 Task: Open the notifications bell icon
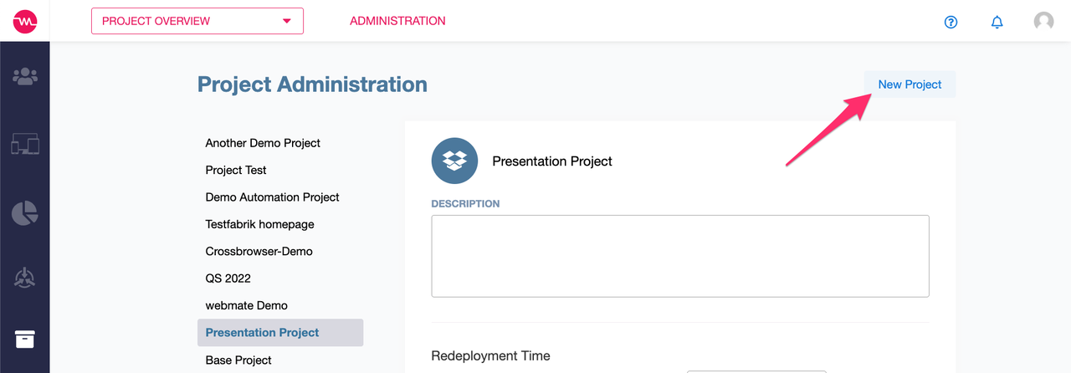click(x=997, y=22)
